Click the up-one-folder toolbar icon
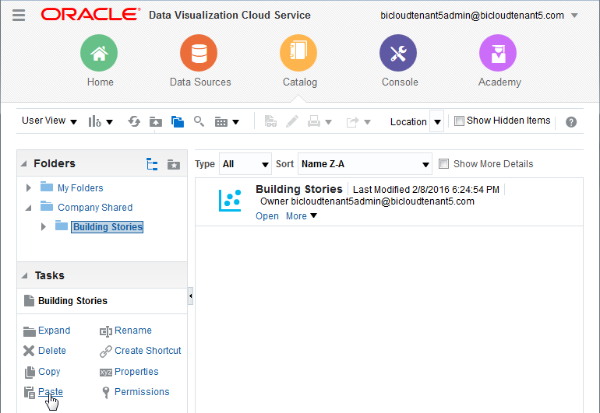 (x=155, y=122)
